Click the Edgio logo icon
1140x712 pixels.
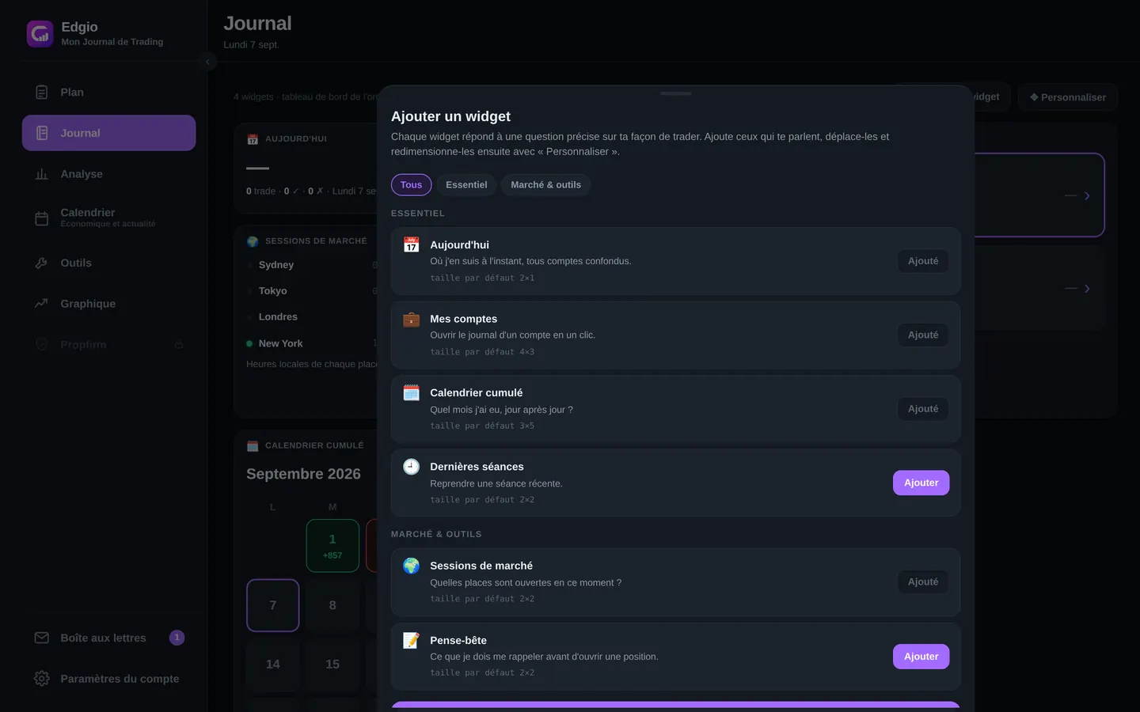(40, 34)
